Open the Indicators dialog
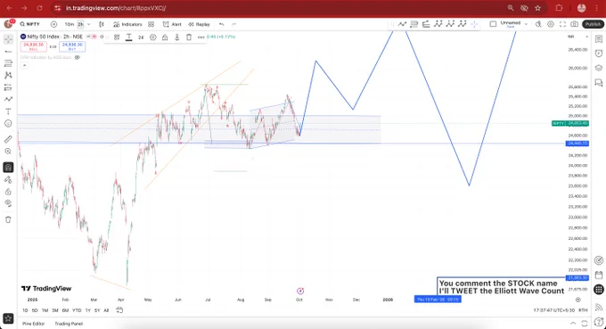 click(127, 24)
